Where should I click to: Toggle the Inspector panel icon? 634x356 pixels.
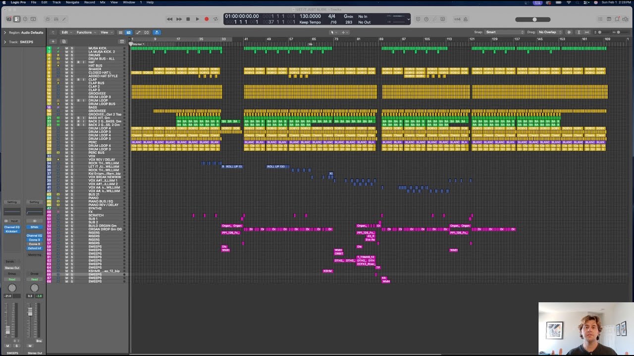pos(16,19)
